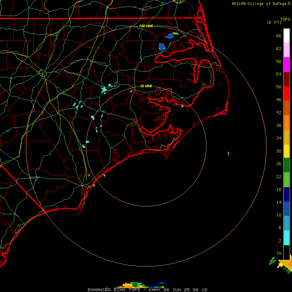Image resolution: width=292 pixels, height=292 pixels.
Task: Click the 66 legend value
Action: click(x=279, y=36)
